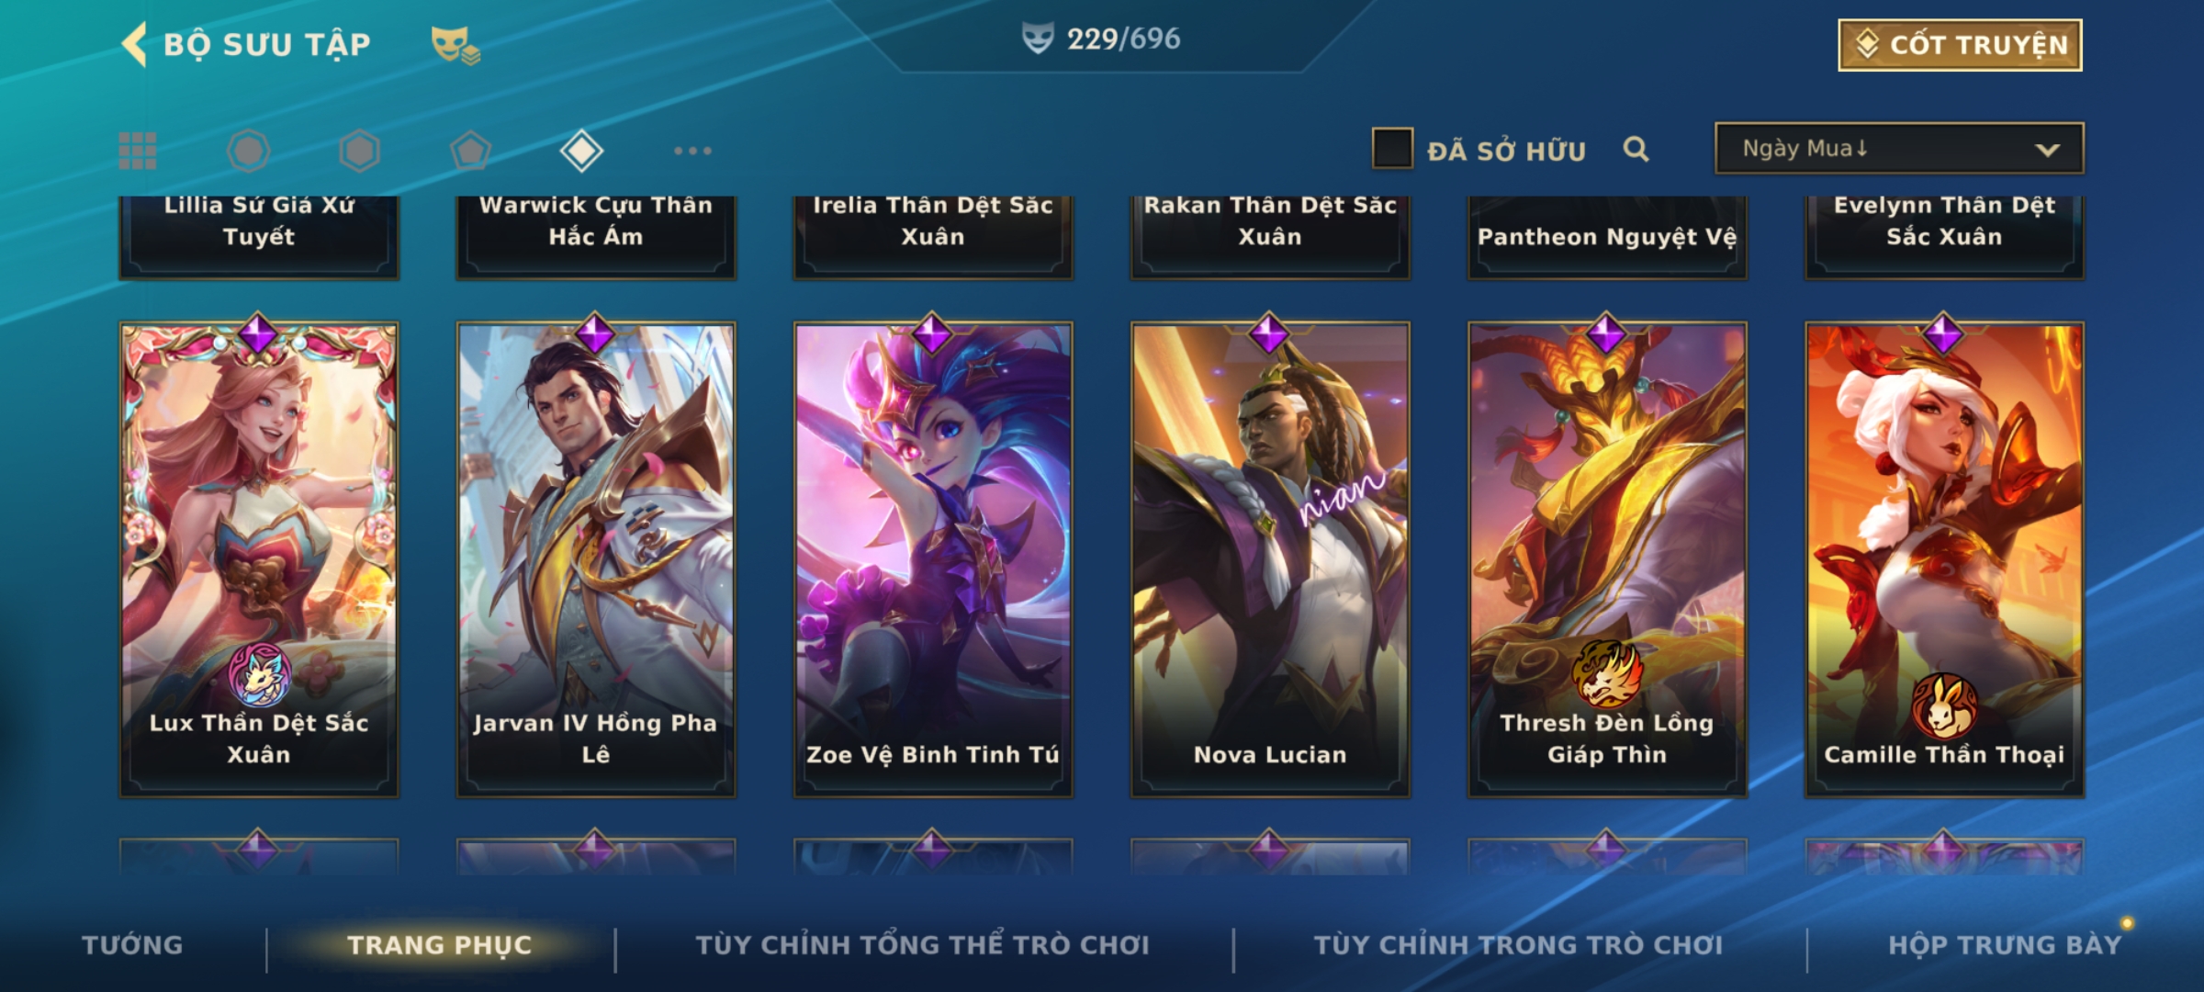Select the round hexagon rarity filter icon
The image size is (2204, 992).
248,151
